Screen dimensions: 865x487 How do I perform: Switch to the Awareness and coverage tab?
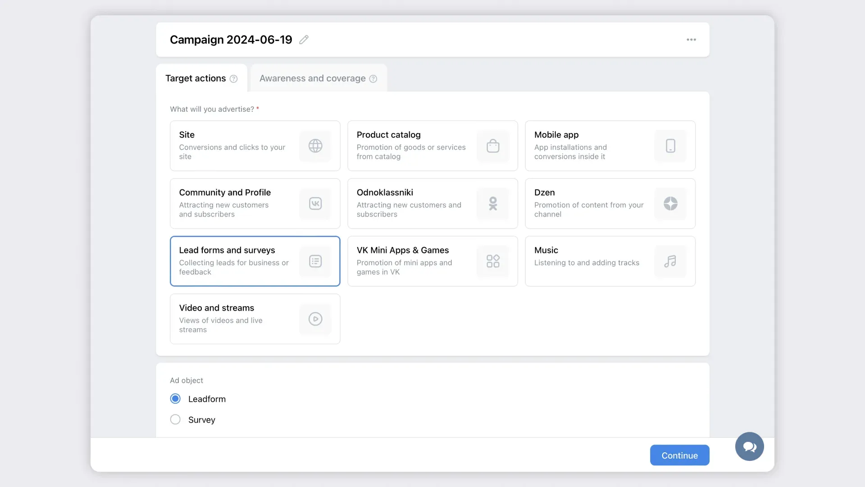pyautogui.click(x=312, y=78)
